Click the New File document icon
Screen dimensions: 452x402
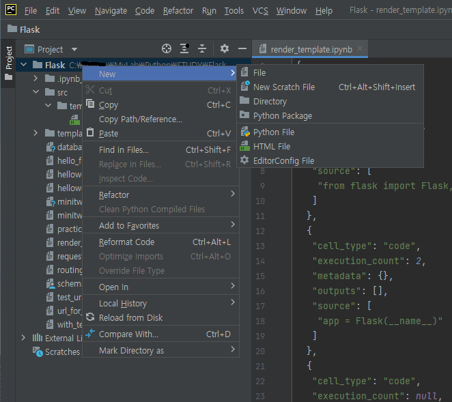click(244, 72)
